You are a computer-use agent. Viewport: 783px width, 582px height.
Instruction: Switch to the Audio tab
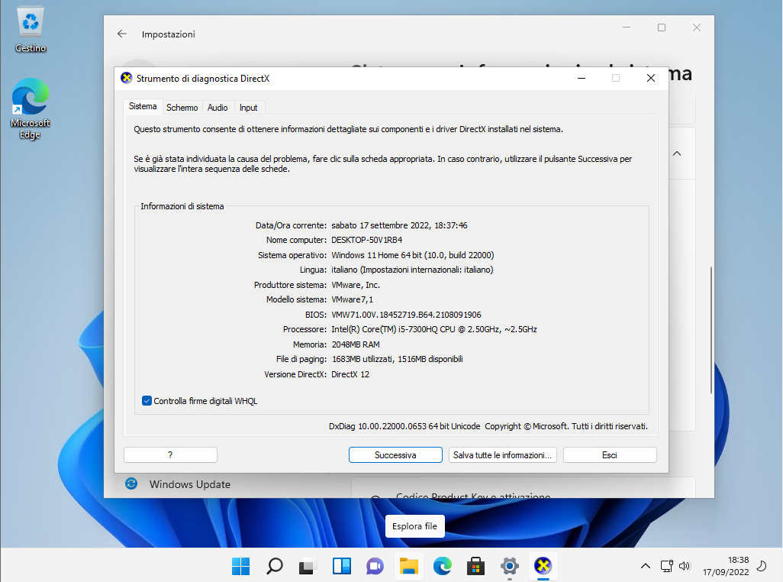(217, 108)
